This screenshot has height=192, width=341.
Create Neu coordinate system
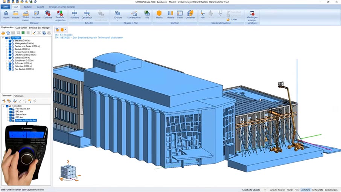click(203, 14)
